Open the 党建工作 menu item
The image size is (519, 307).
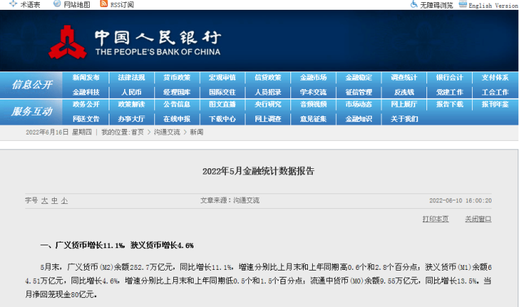(x=450, y=92)
